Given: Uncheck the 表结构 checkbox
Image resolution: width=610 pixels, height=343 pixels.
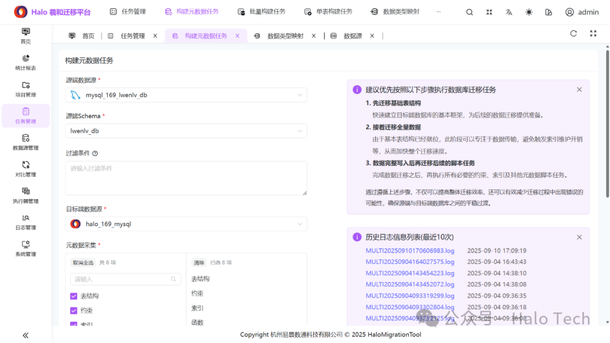Looking at the screenshot, I should [x=73, y=296].
